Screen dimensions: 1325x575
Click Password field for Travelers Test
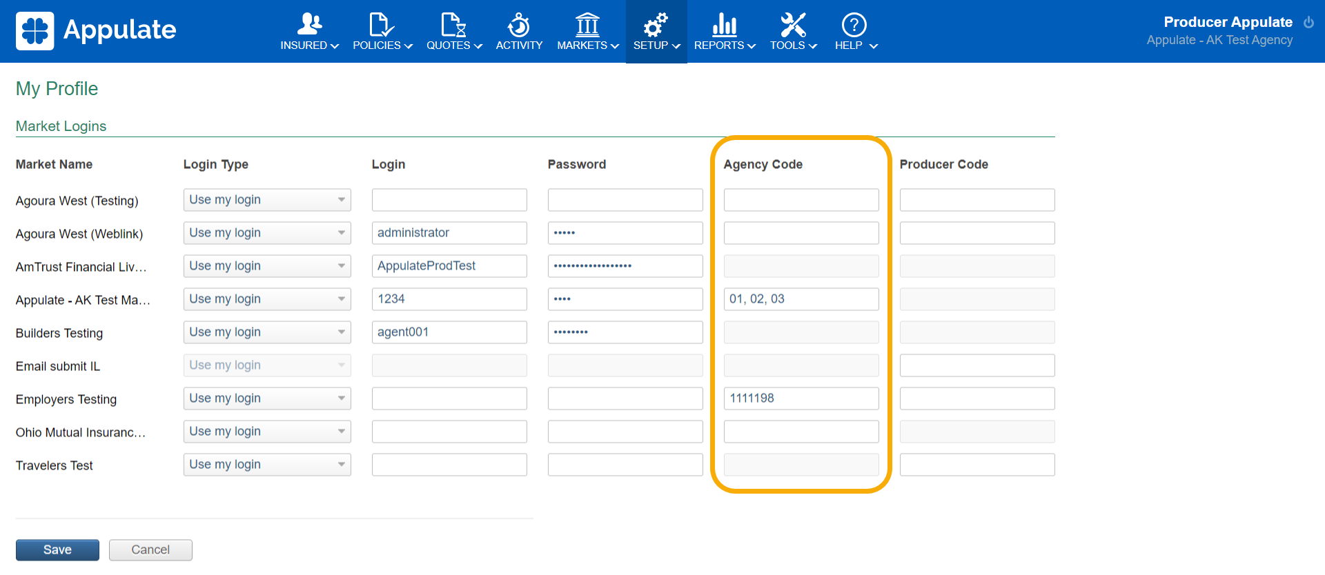625,465
